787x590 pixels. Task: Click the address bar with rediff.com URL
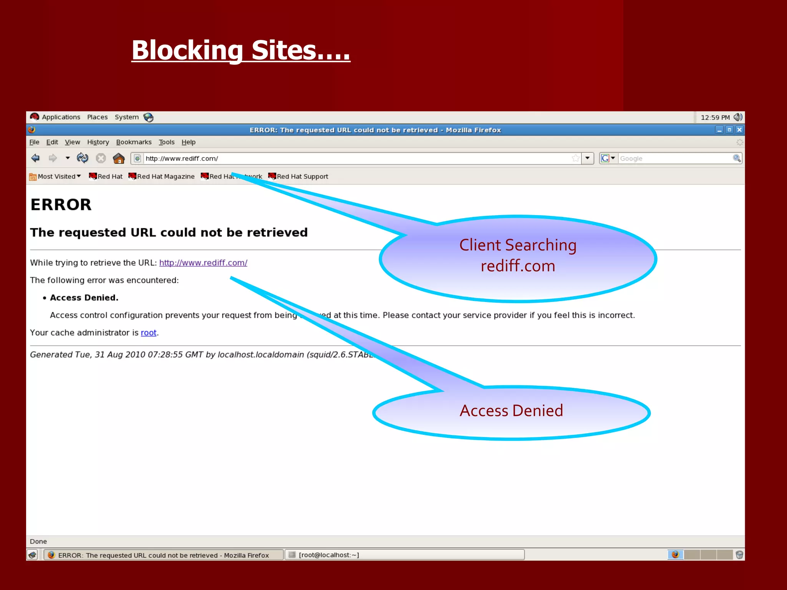tap(356, 158)
